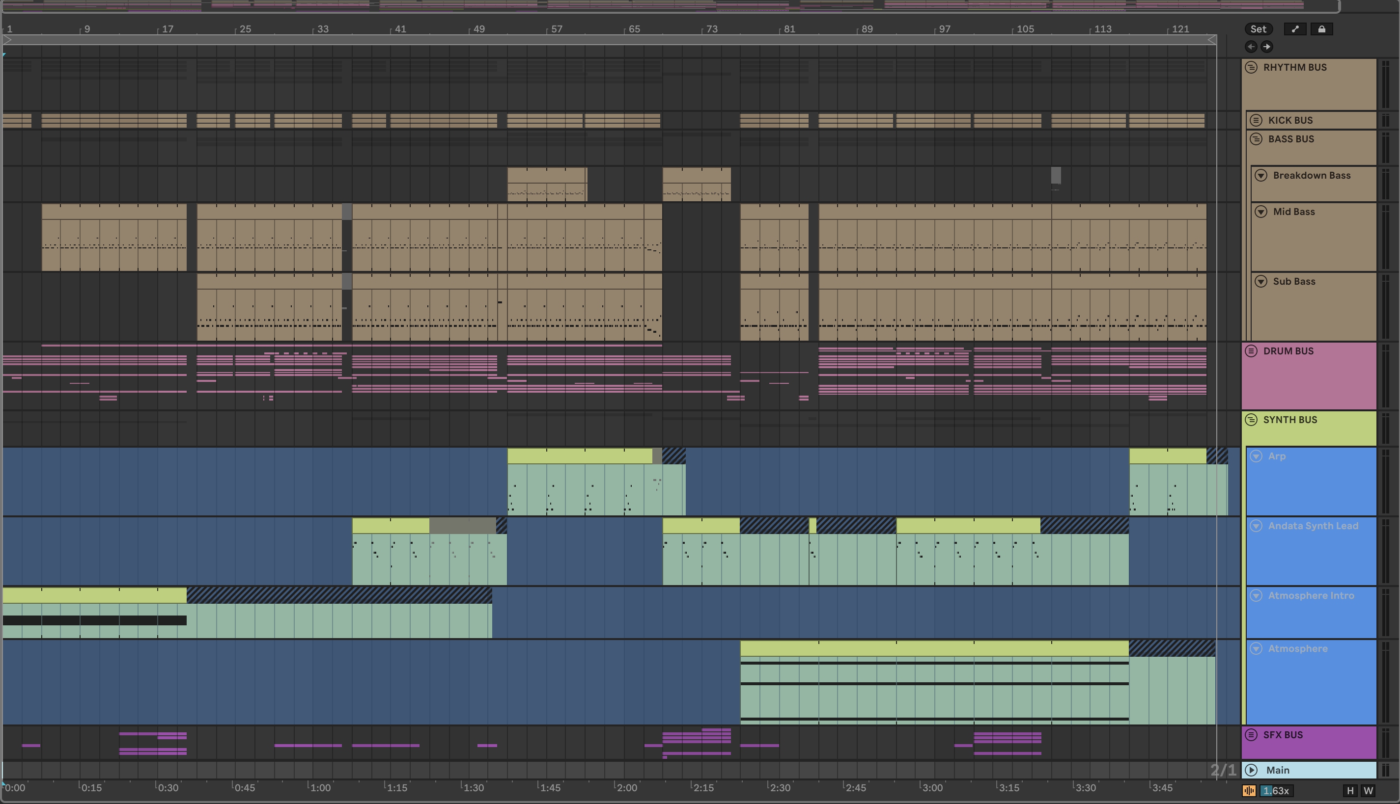Unfold the Main track arrow

click(x=1251, y=770)
